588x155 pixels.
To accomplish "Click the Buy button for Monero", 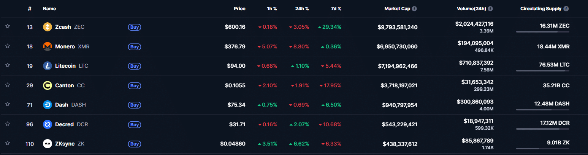I will point(134,47).
